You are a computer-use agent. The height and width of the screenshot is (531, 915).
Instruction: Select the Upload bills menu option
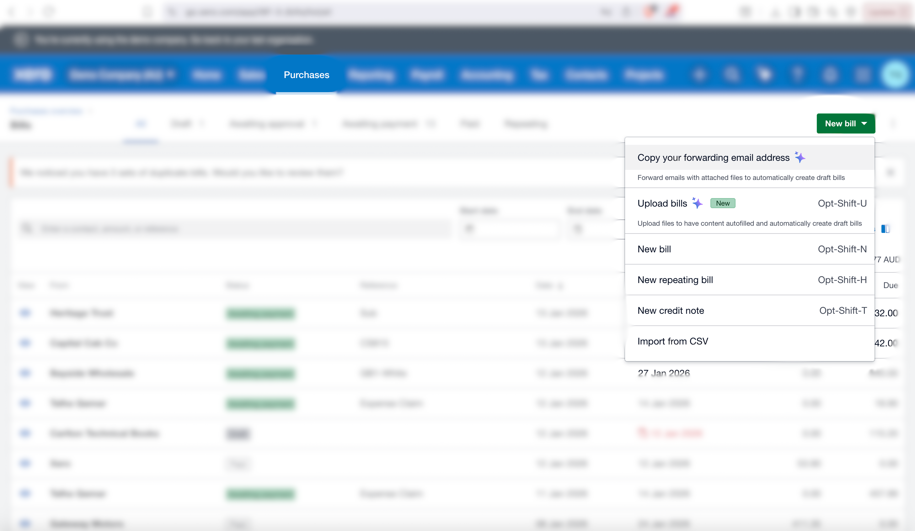[749, 211]
